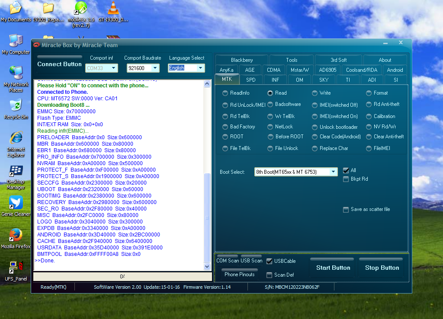Image resolution: width=443 pixels, height=319 pixels.
Task: Expand the Language Select dropdown
Action: (200, 68)
